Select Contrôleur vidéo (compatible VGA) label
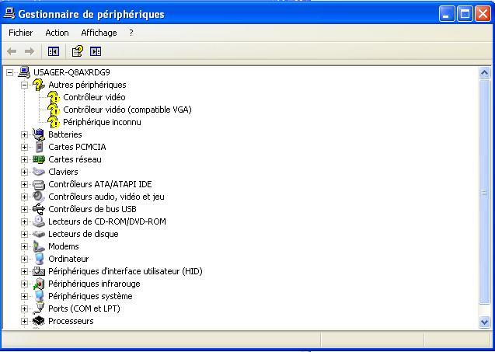The width and height of the screenshot is (495, 352). 127,110
